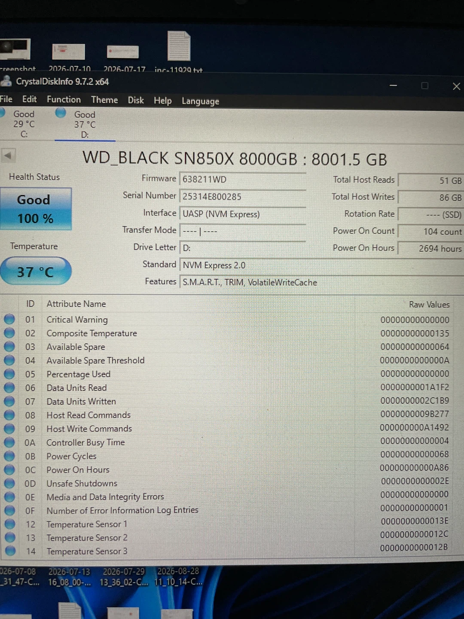Screen dimensions: 464x619
Task: Click the status icon for Media and Data Integrity Errors
Action: pos(9,496)
